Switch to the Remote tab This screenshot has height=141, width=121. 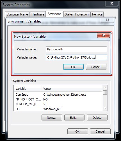pos(97,14)
